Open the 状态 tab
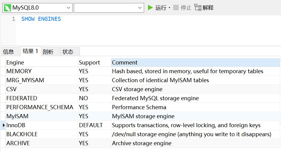 [x=68, y=52]
